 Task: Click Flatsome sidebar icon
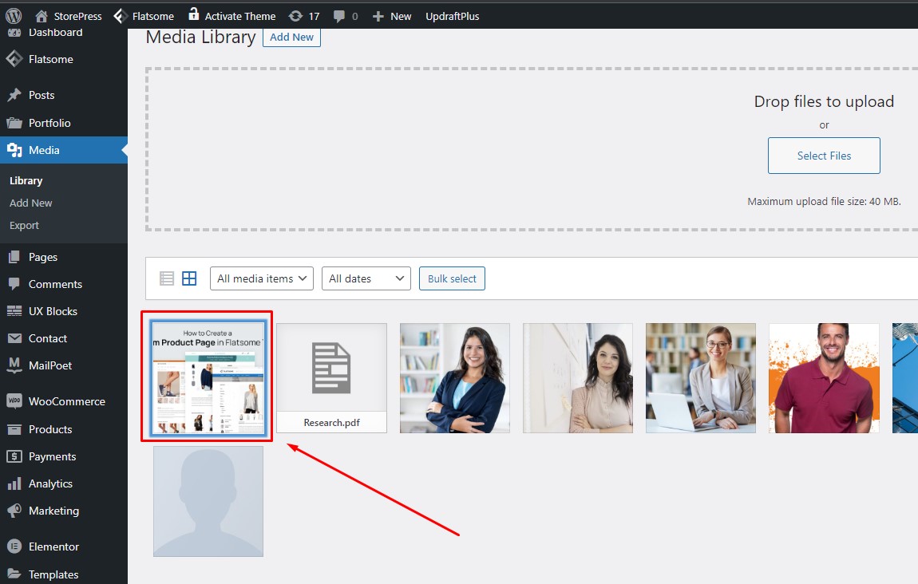point(14,58)
